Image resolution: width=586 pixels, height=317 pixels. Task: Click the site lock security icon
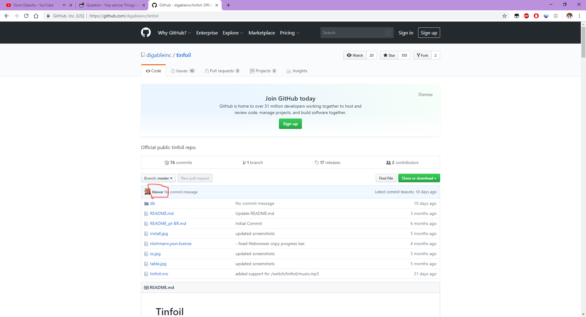[48, 16]
